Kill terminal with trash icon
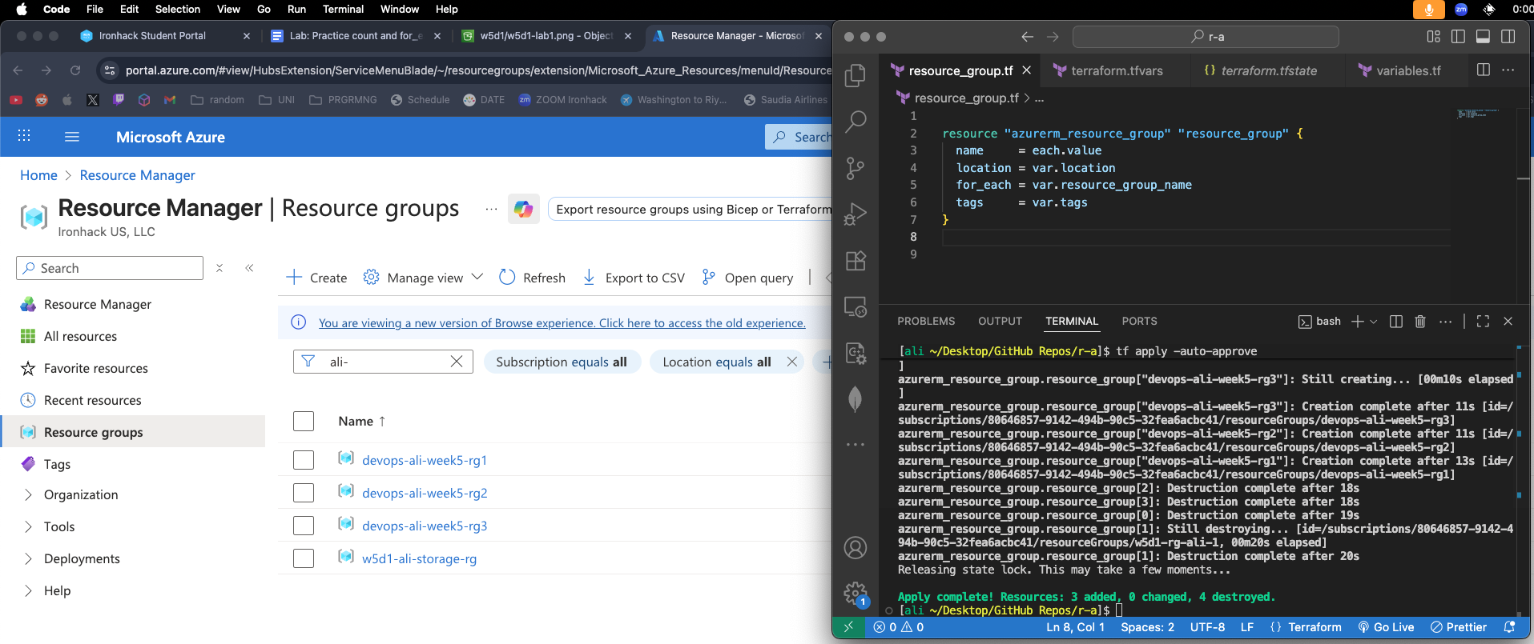This screenshot has height=644, width=1534. (x=1420, y=321)
